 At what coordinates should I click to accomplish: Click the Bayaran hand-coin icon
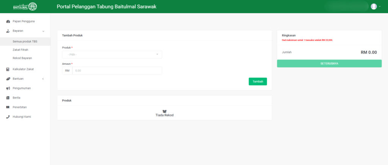(x=8, y=31)
